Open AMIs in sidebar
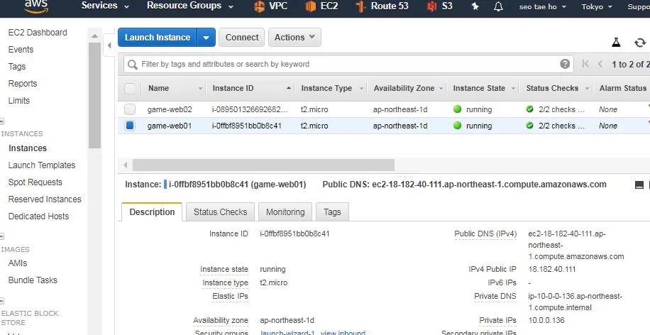This screenshot has width=650, height=335. click(18, 263)
